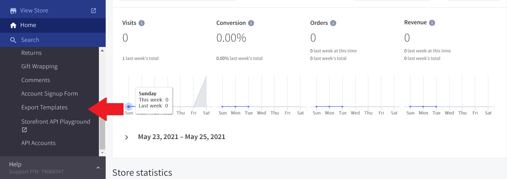Image resolution: width=507 pixels, height=179 pixels.
Task: Open the API Accounts page
Action: pos(38,143)
